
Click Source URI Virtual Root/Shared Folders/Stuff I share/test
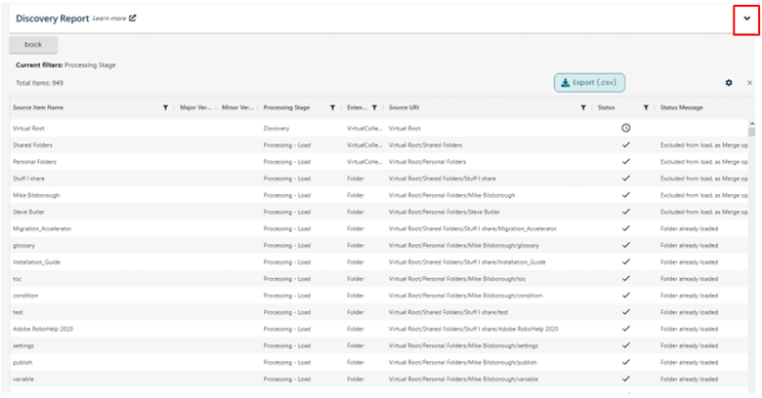point(448,312)
